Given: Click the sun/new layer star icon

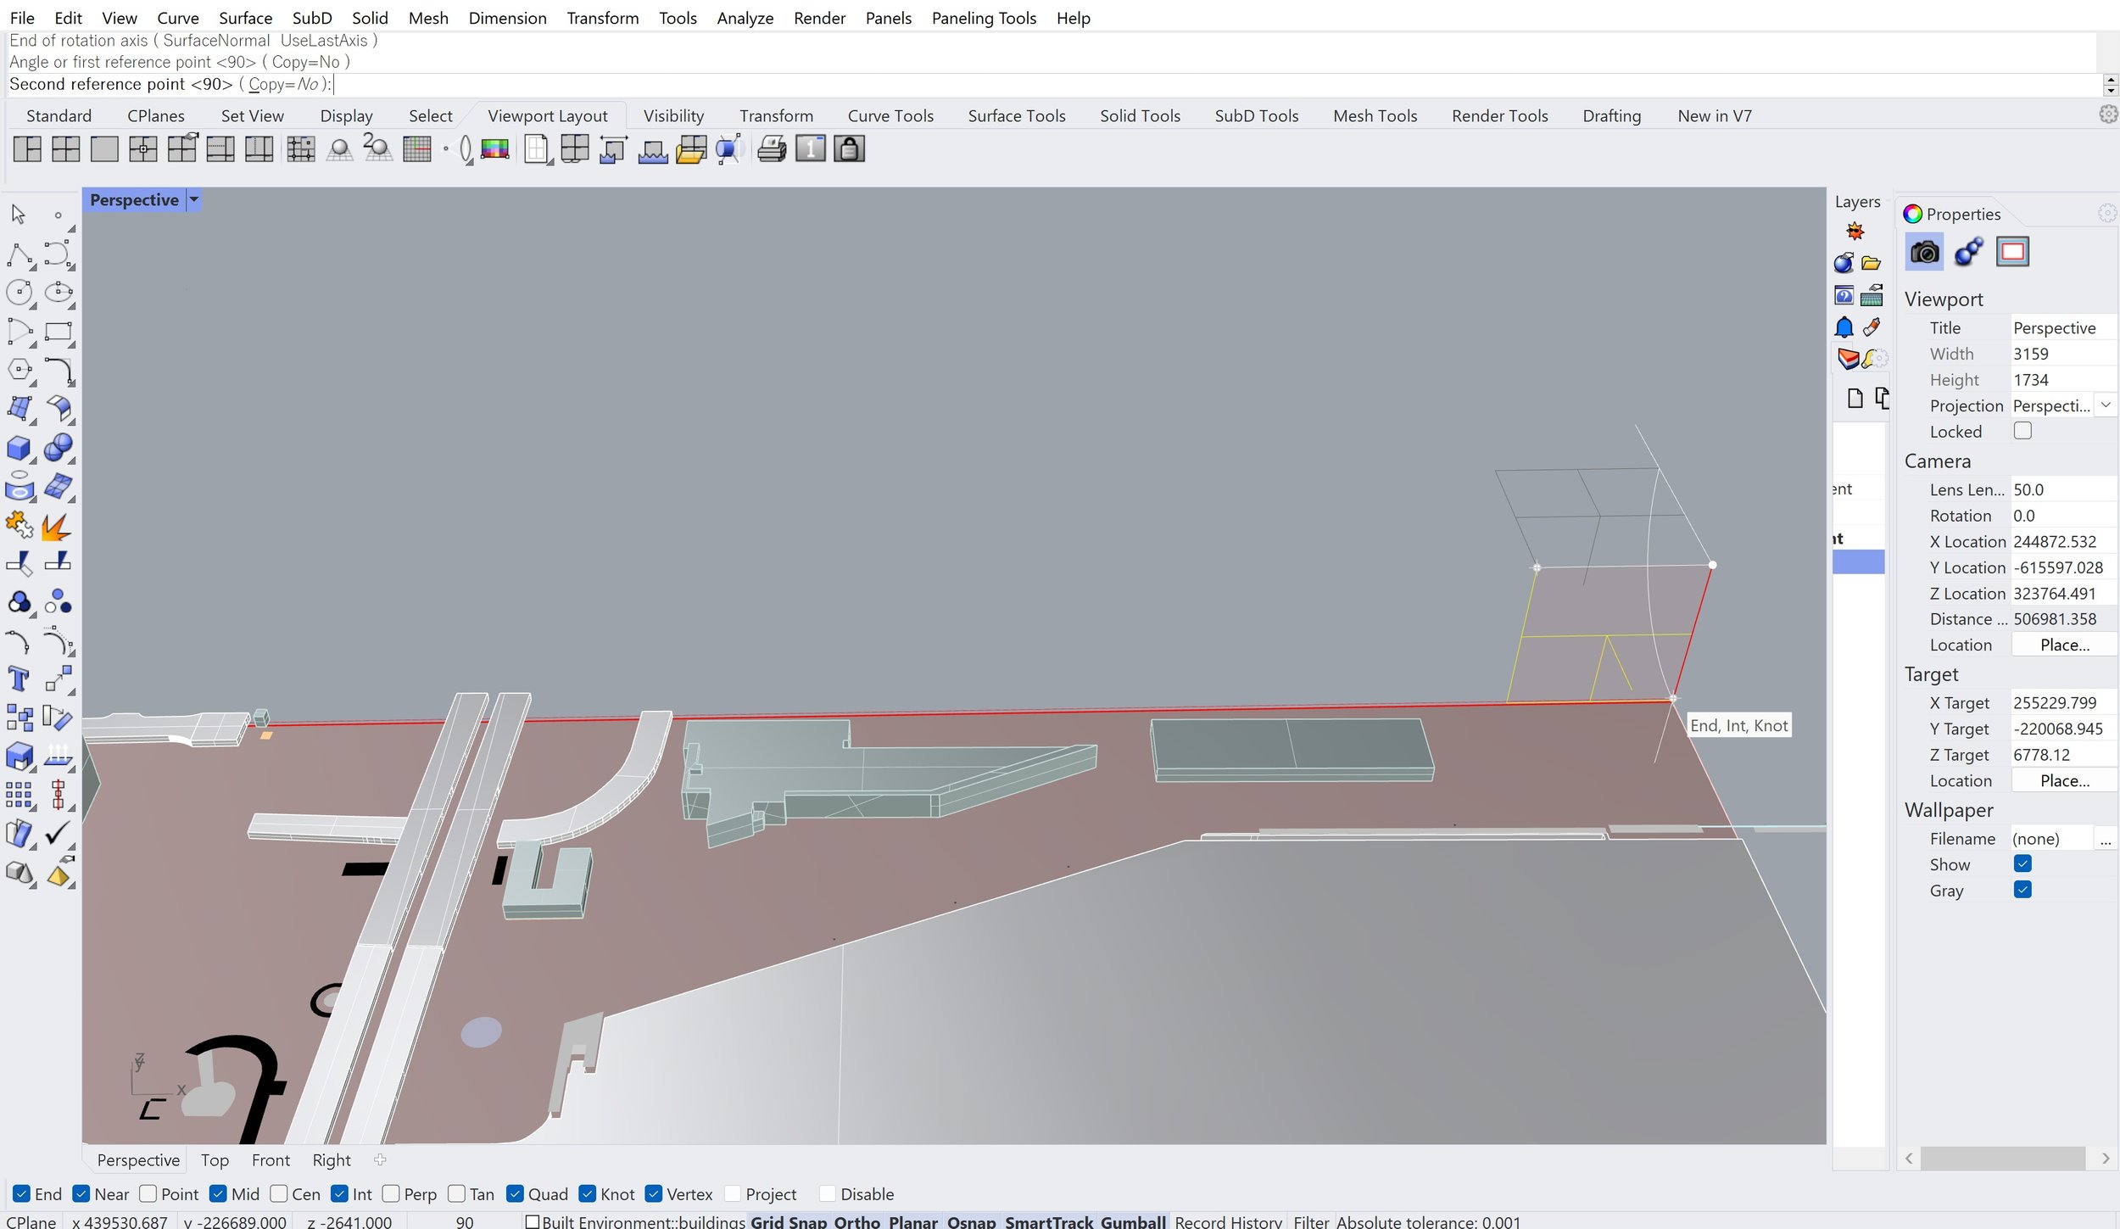Looking at the screenshot, I should point(1855,232).
